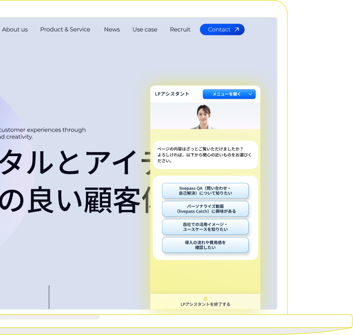
Task: Open the メニューを開く dropdown
Action: [229, 94]
